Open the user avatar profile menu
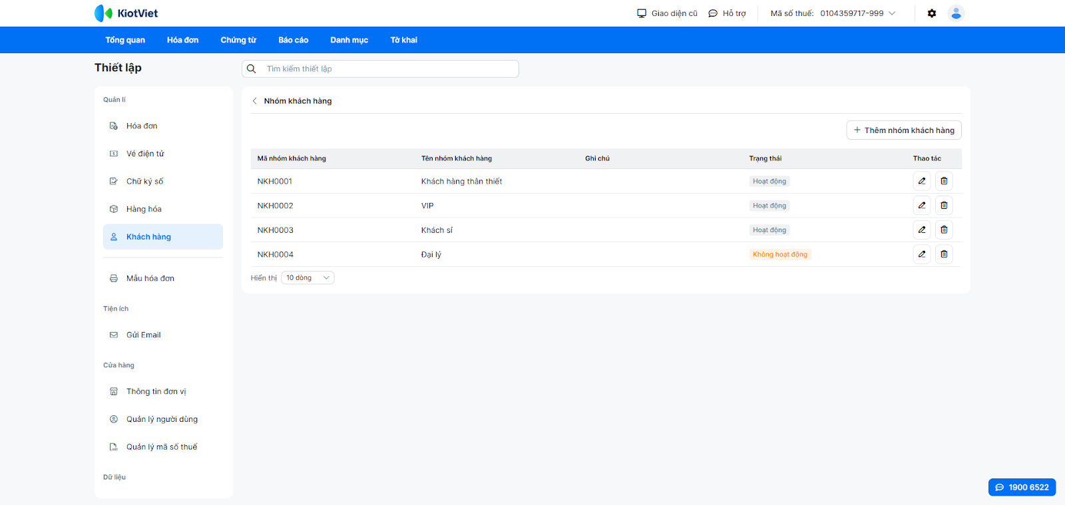Screen dimensions: 1065x505 [956, 13]
